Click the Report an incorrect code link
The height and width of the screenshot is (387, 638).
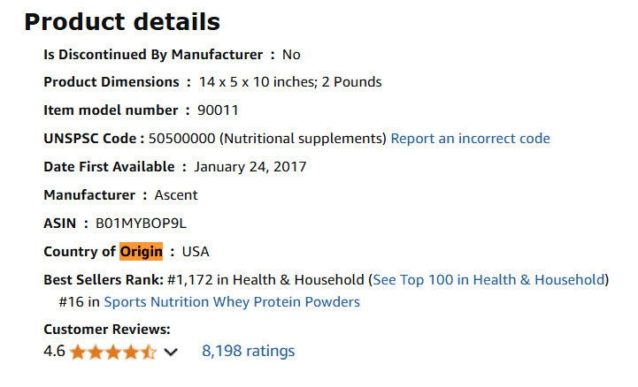[470, 138]
